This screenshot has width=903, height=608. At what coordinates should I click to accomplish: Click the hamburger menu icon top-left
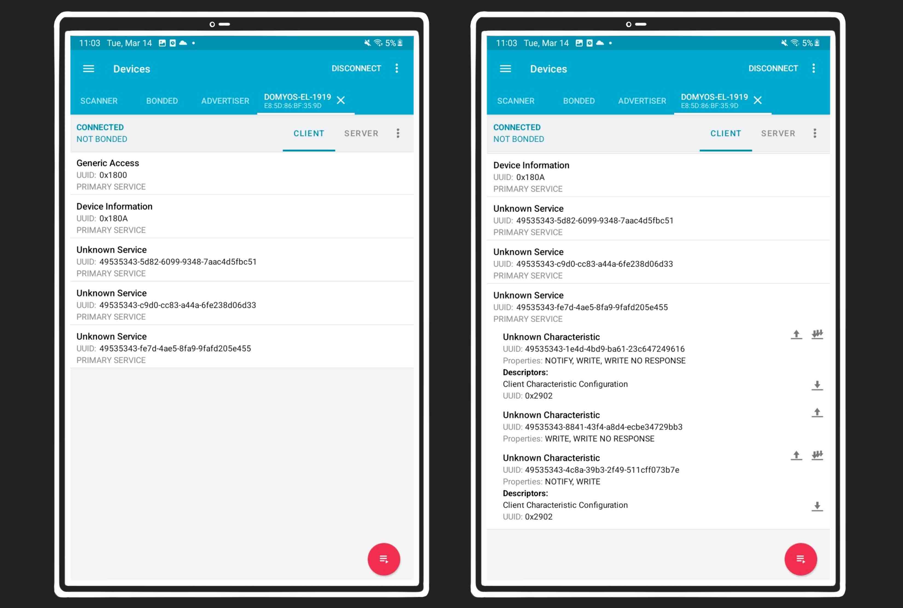[89, 68]
